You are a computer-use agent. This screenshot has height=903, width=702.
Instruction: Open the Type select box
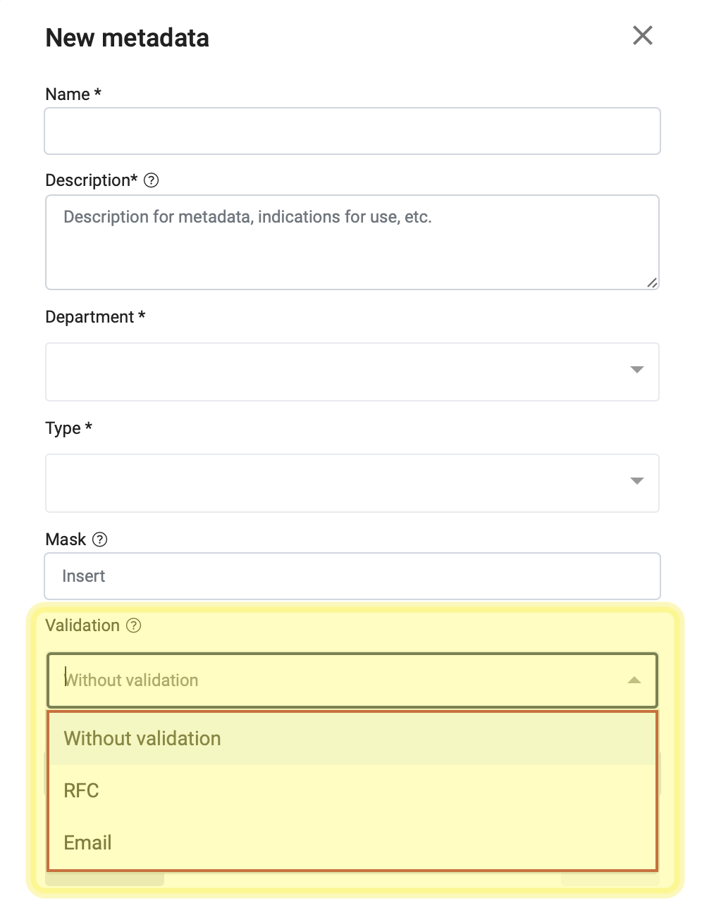pos(352,483)
